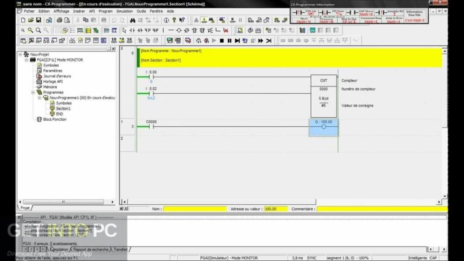Select Paramètres in the project tree

pos(53,71)
